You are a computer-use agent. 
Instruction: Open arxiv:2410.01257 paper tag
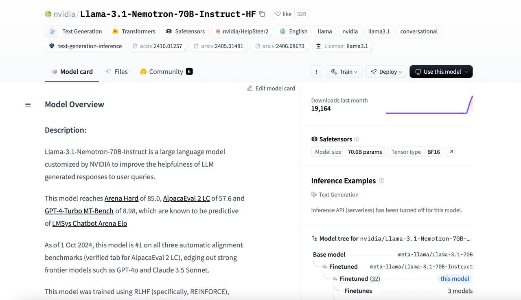pos(158,46)
